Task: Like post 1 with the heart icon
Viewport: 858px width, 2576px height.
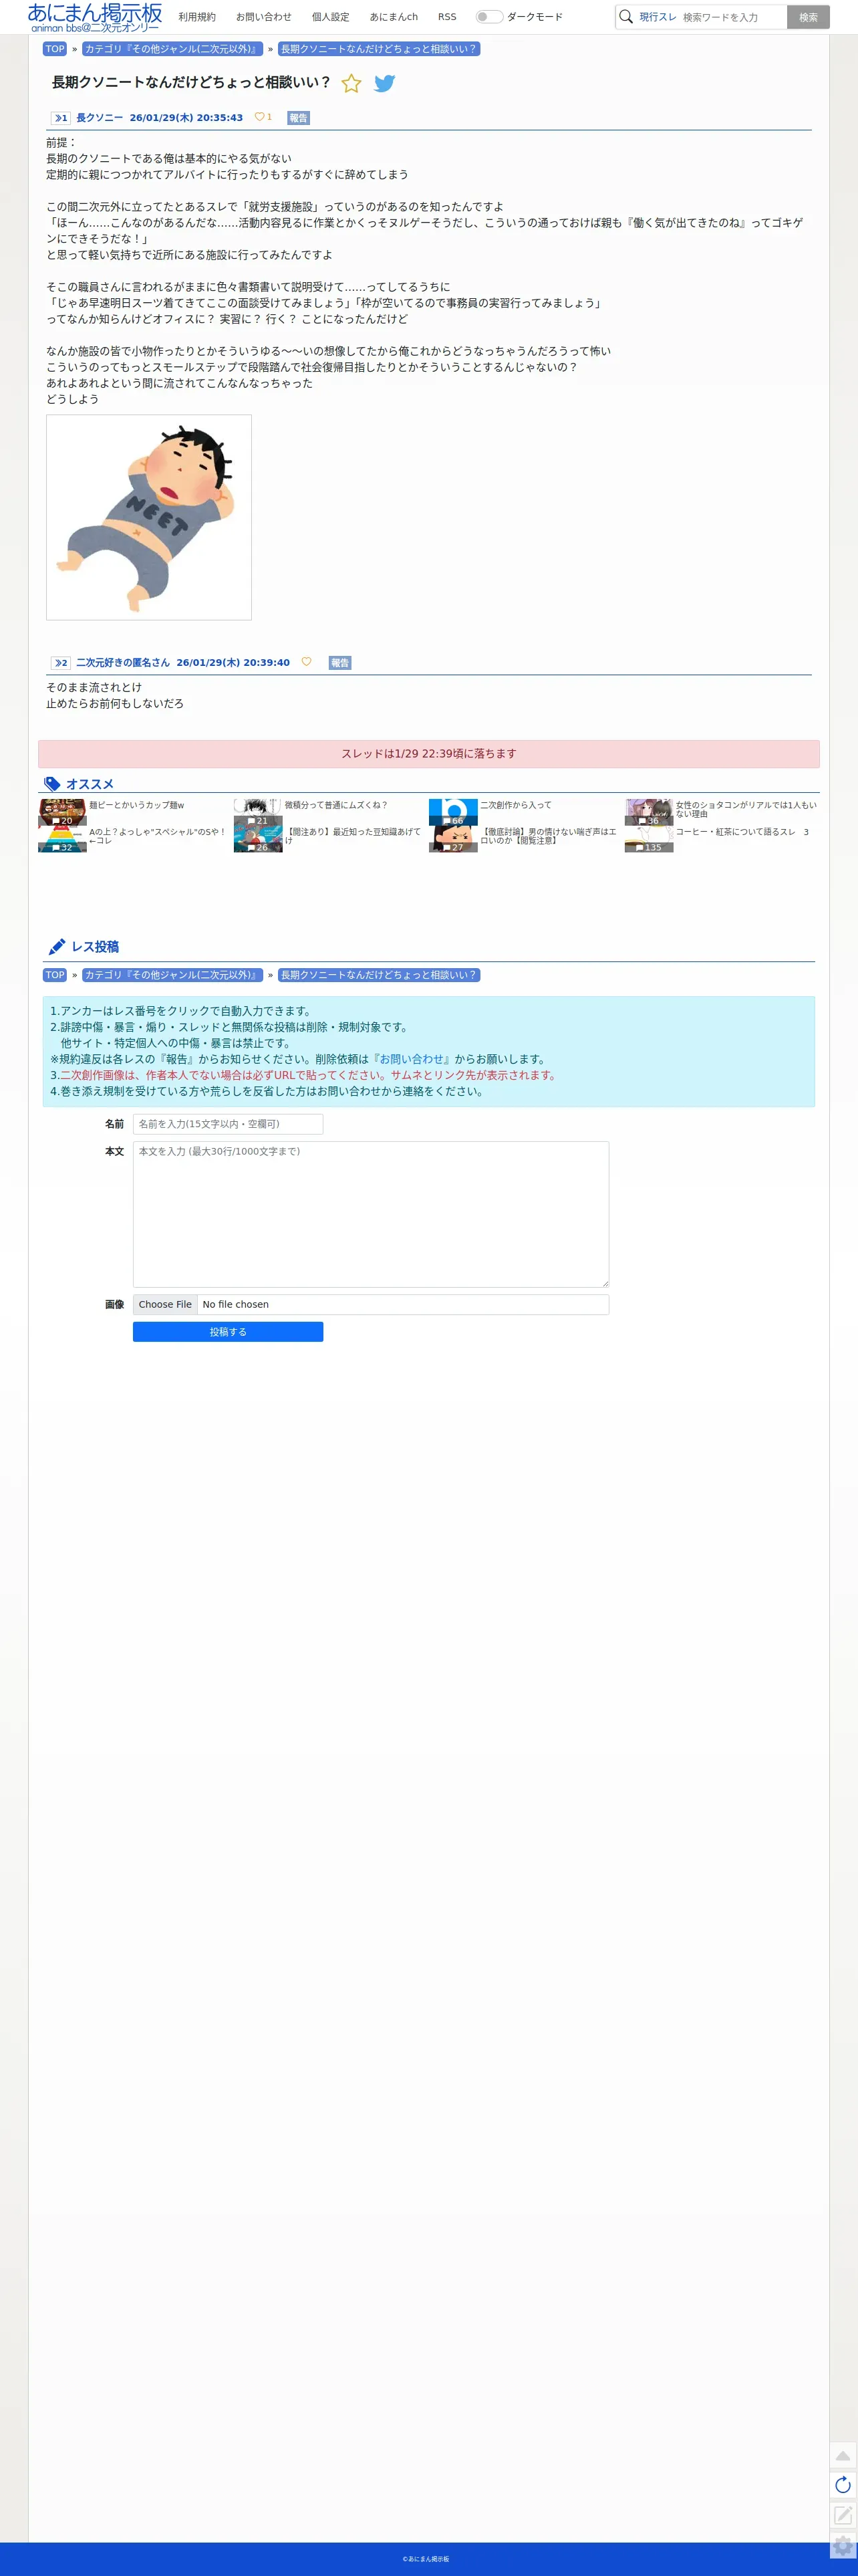Action: [260, 117]
